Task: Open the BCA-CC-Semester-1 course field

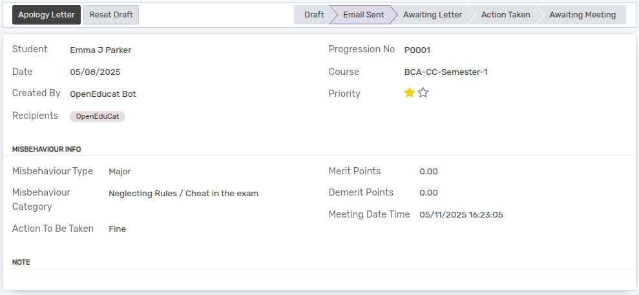Action: click(x=446, y=72)
